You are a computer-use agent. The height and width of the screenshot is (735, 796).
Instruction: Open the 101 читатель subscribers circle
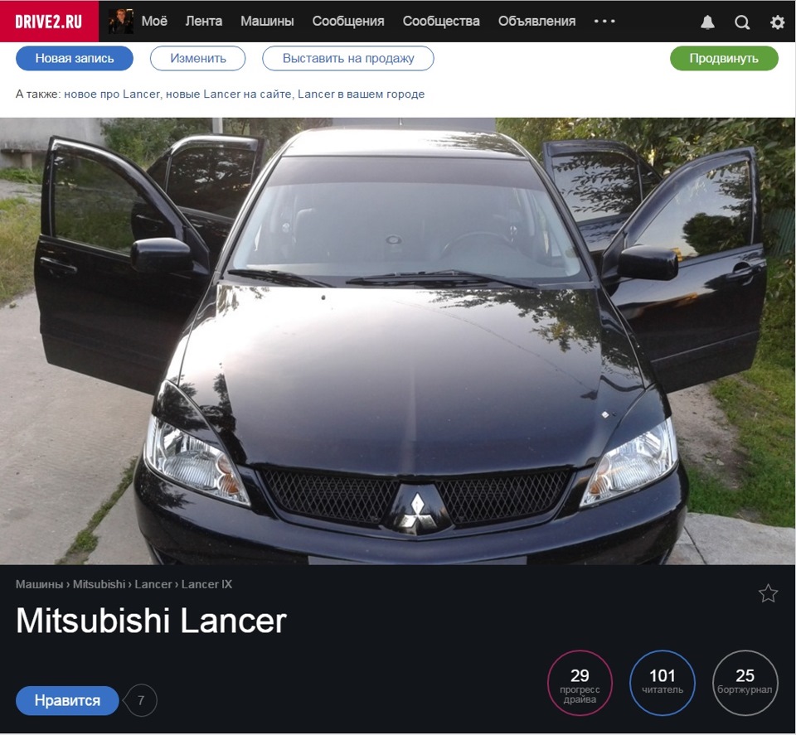[662, 683]
